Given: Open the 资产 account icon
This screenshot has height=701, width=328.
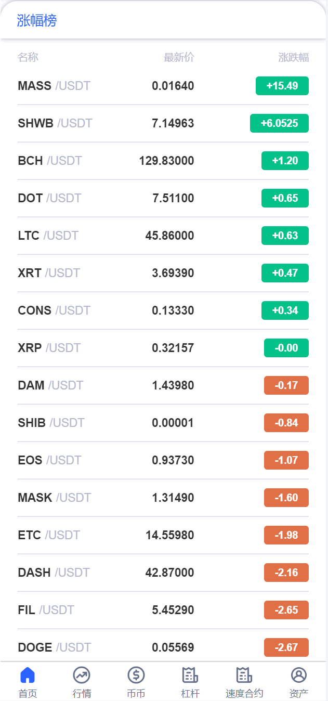Looking at the screenshot, I should coord(299,676).
